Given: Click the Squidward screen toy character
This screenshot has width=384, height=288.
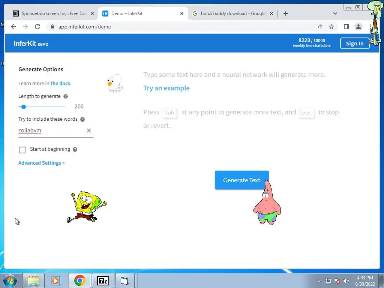Looking at the screenshot, I should click(x=376, y=23).
